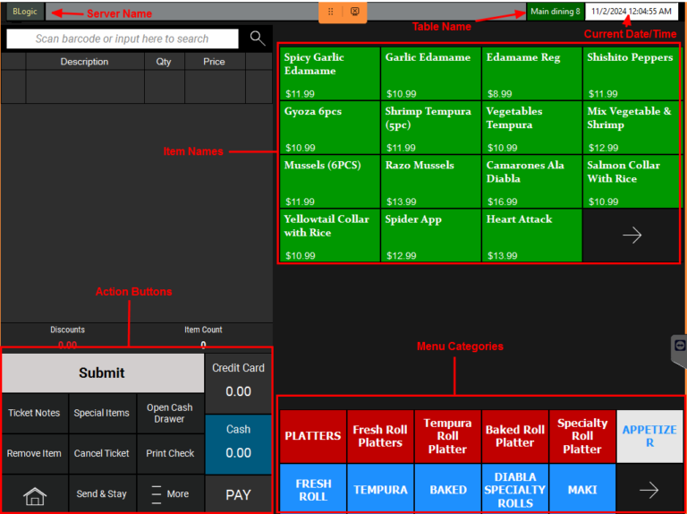Add Heart Attack item
This screenshot has width=687, height=514.
pyautogui.click(x=532, y=236)
